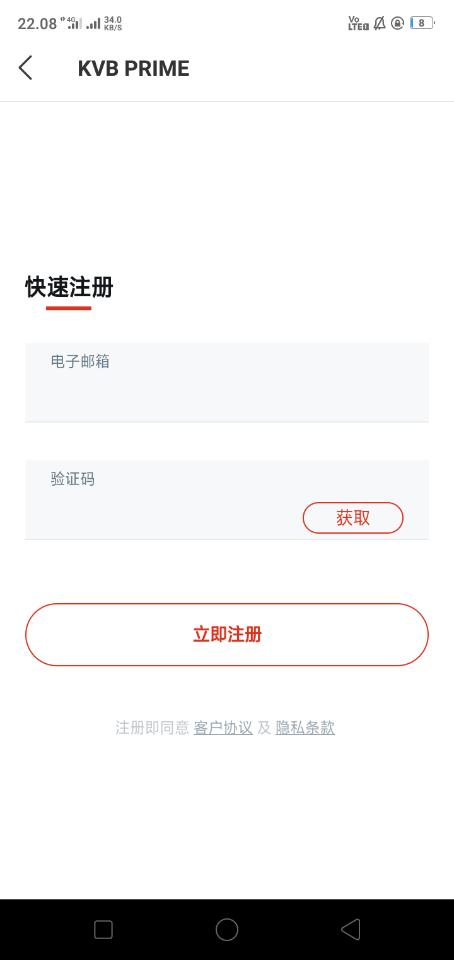This screenshot has height=960, width=454.
Task: Tap the Android recent apps square icon
Action: [103, 930]
